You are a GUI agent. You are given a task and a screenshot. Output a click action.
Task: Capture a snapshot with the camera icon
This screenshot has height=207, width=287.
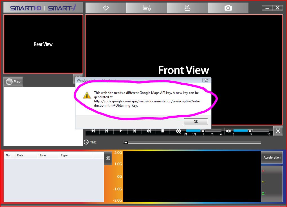click(228, 8)
